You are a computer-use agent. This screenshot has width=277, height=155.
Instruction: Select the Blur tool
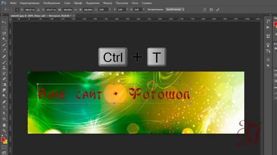click(x=4, y=90)
